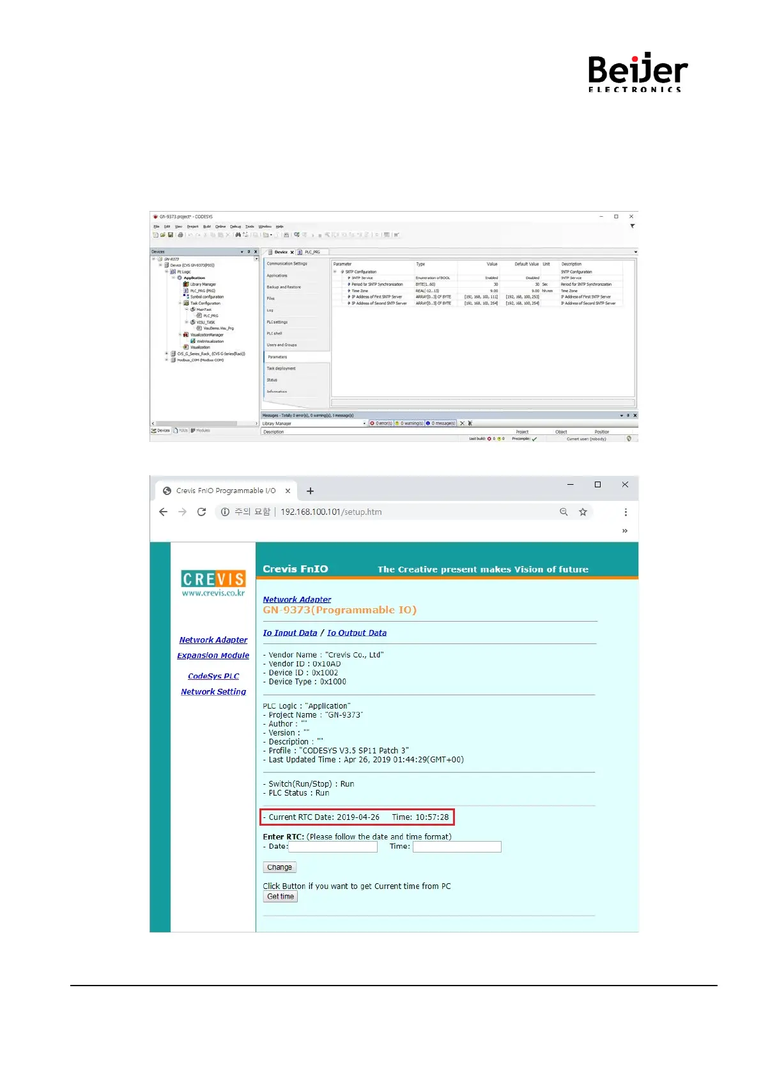The height and width of the screenshot is (1077, 761).
Task: Switch to the Devices bottom tab
Action: tap(161, 430)
